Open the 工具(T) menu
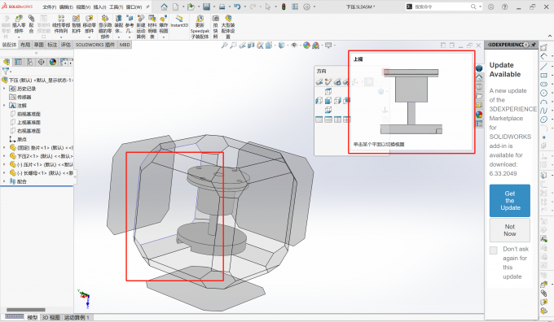 tap(116, 7)
